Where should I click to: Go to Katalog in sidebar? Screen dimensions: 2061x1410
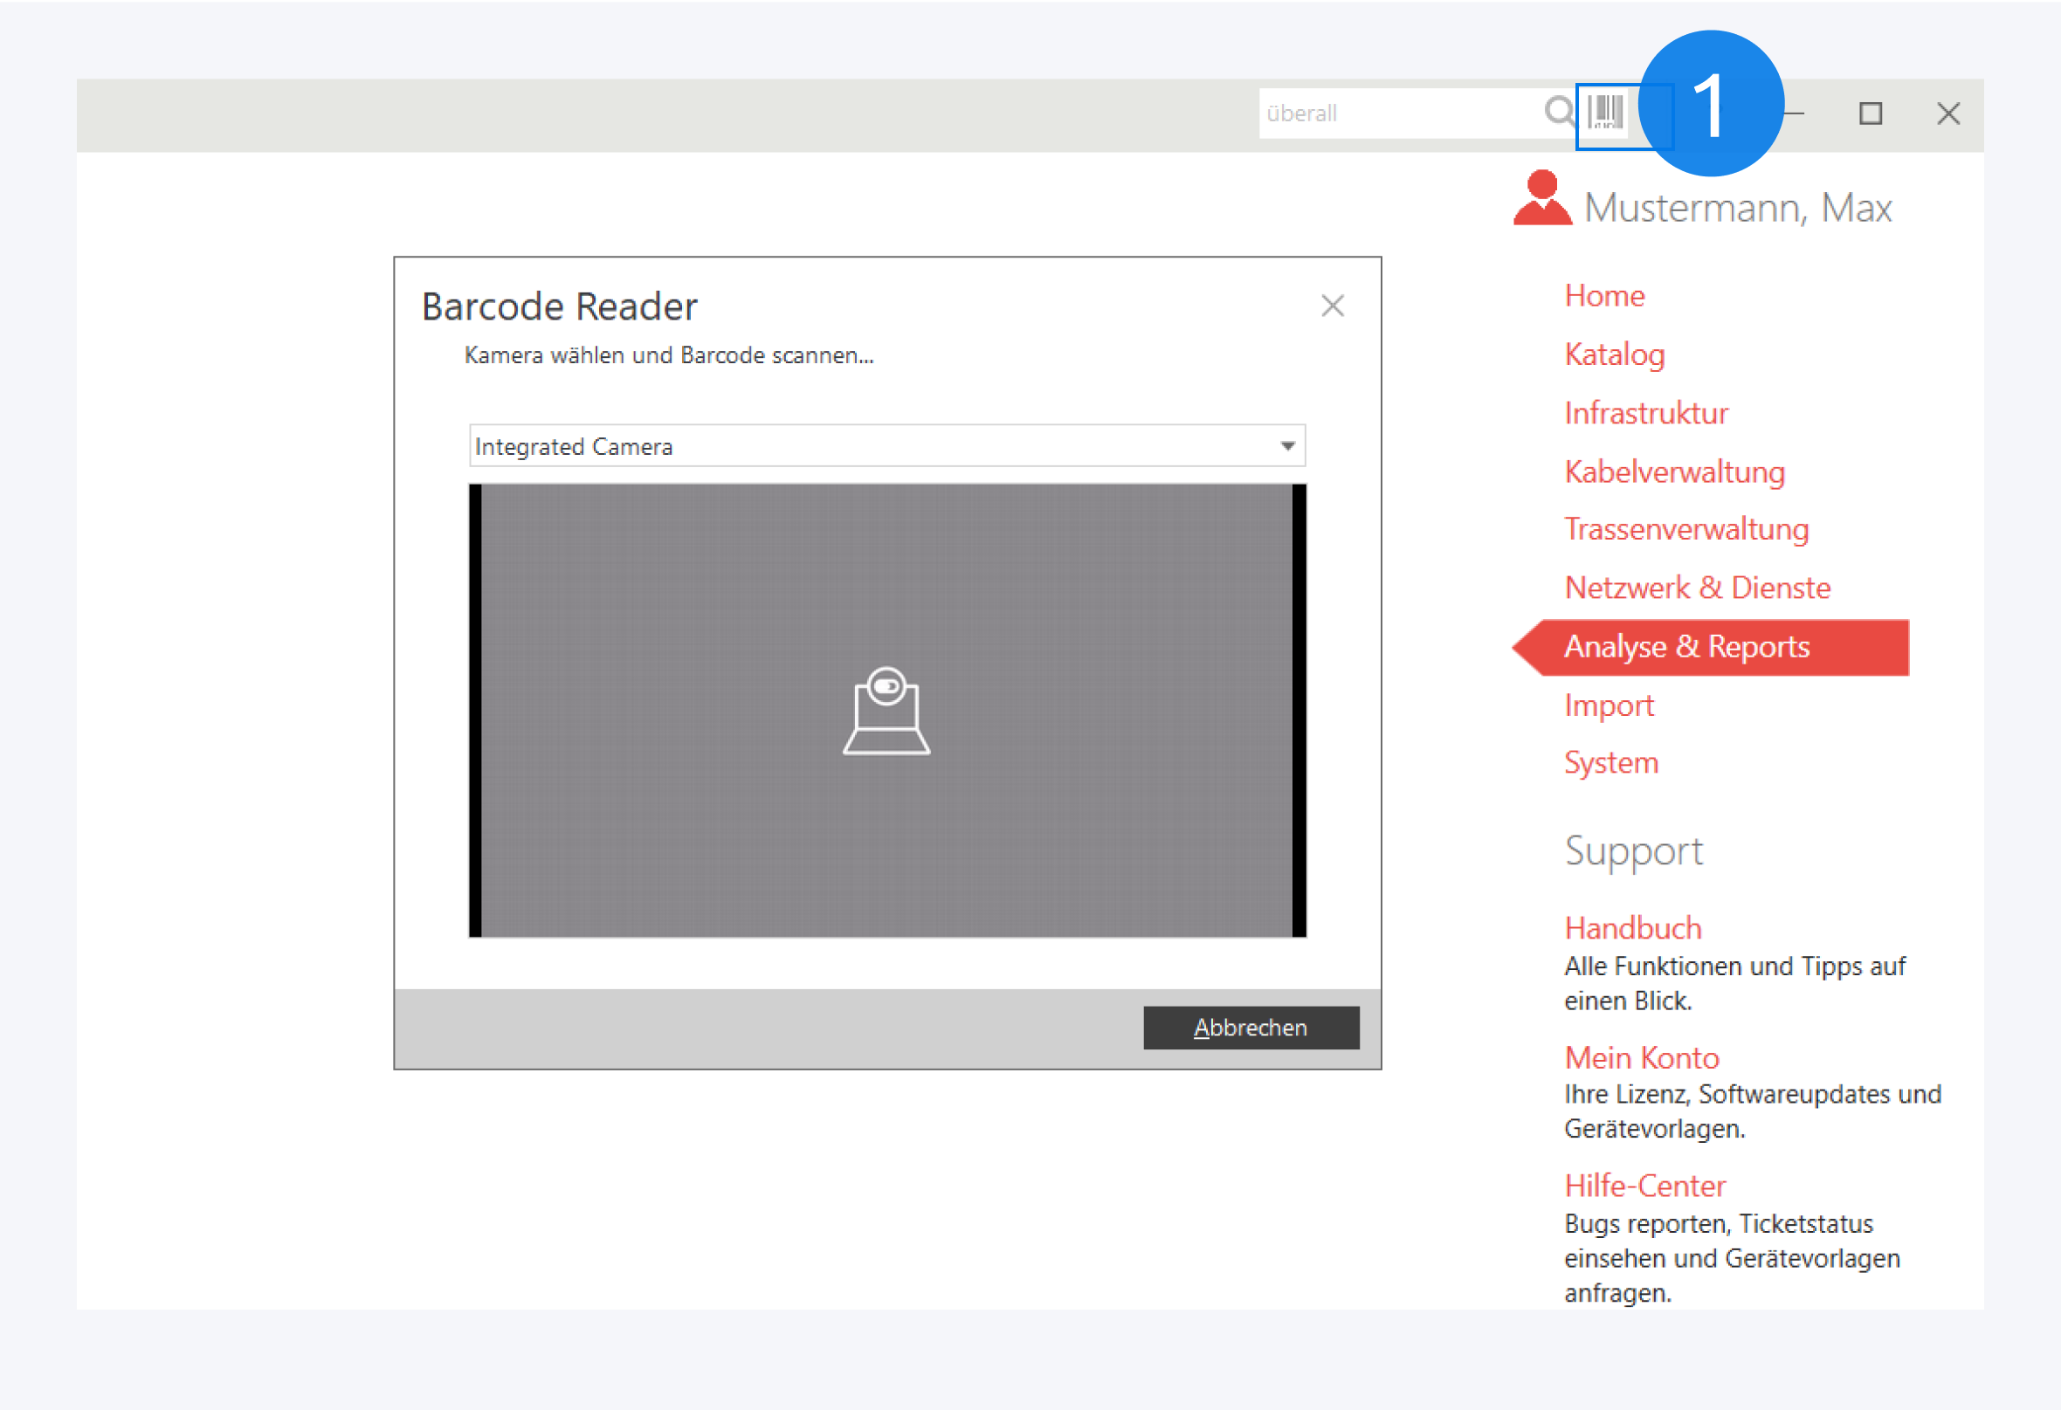point(1614,354)
